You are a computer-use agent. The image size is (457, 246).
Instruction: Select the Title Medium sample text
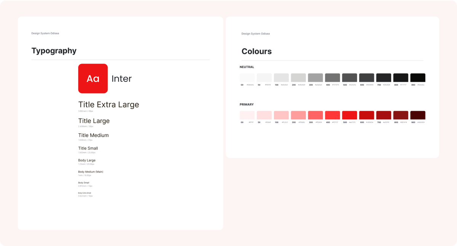[93, 135]
